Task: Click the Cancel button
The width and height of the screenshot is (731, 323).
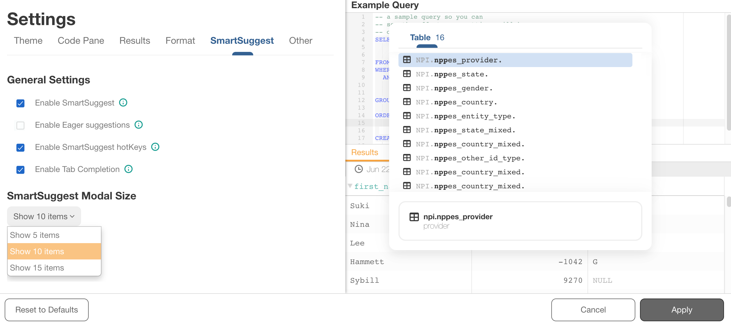Action: click(593, 310)
